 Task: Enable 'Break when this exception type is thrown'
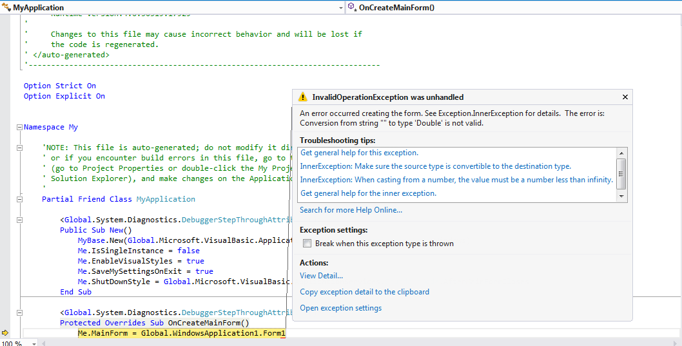[307, 244]
